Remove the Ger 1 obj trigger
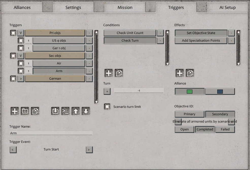This screenshot has height=170, width=250. (x=89, y=48)
